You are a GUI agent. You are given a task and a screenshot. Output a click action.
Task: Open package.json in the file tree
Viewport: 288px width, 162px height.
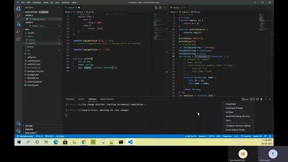click(33, 75)
